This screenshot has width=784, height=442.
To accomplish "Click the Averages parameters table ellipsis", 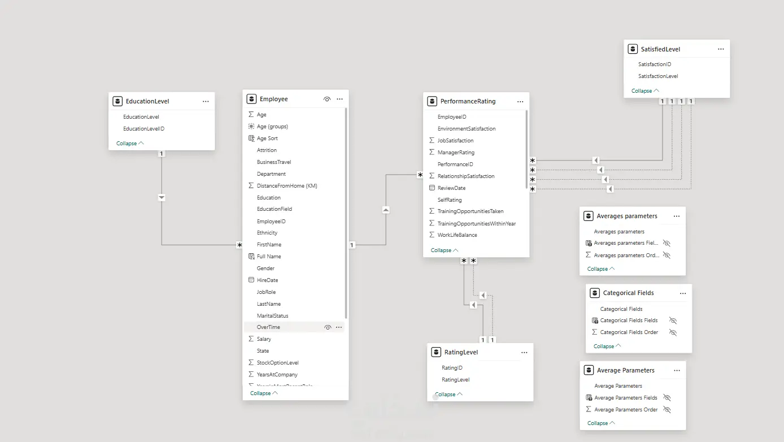I will pyautogui.click(x=677, y=216).
